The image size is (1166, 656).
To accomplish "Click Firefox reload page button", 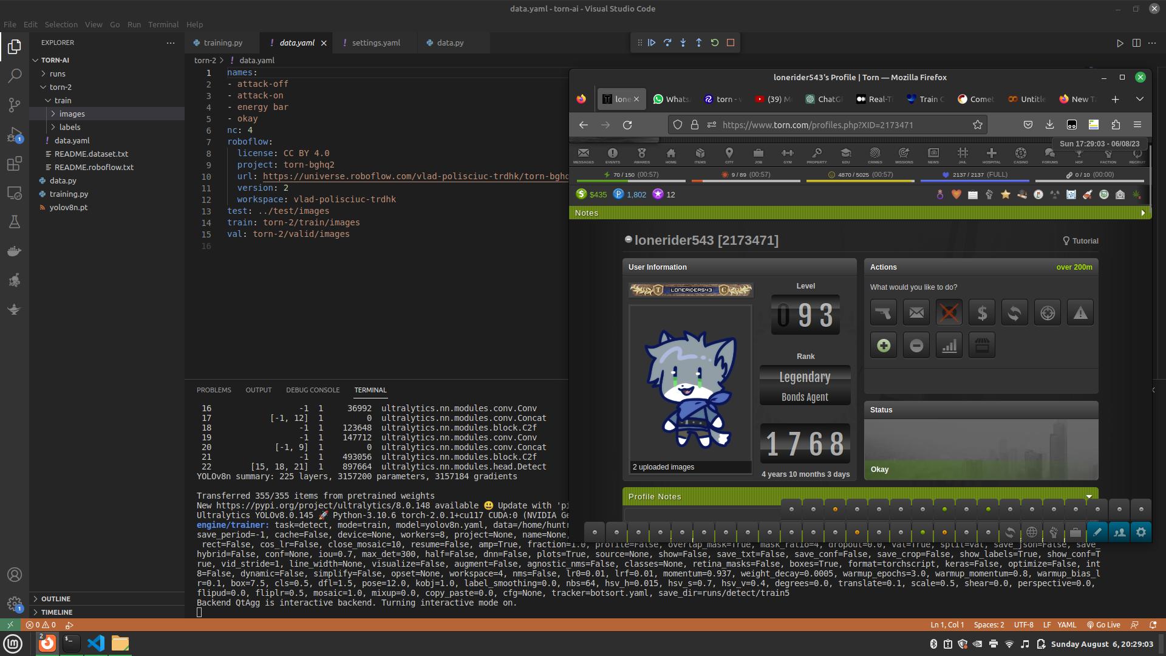I will pos(627,125).
